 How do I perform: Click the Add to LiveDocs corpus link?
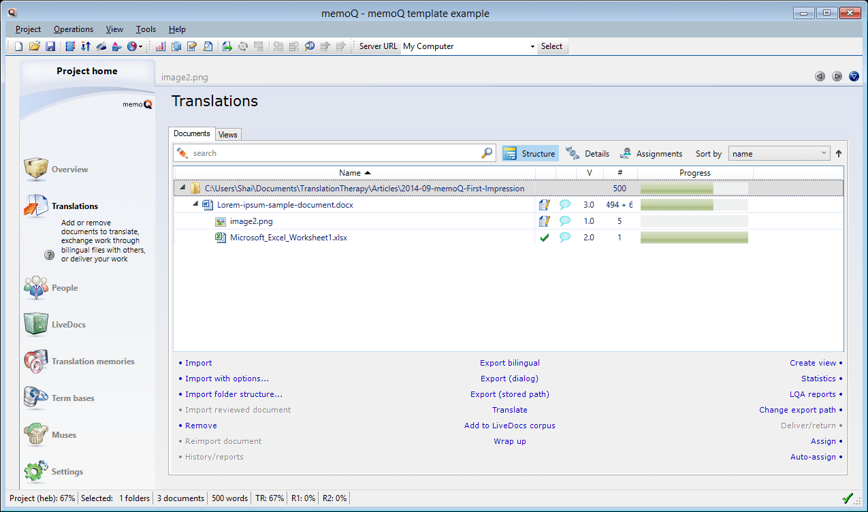point(510,426)
